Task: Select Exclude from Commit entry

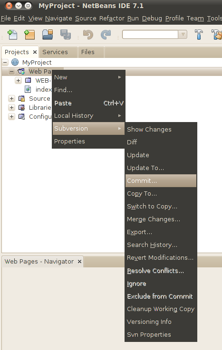Action: click(x=161, y=296)
